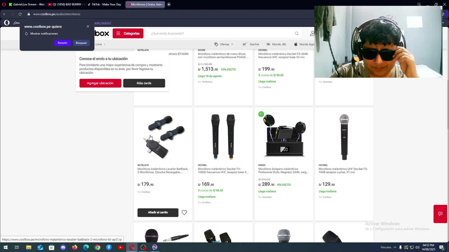Open Facebook shortcut in taskbar
The width and height of the screenshot is (449, 252).
[109, 247]
